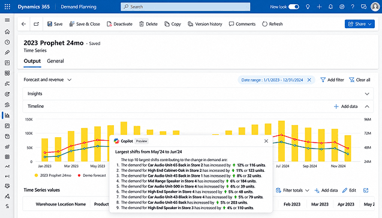Viewport: 382px width, 218px height.
Task: Collapse the Timeline section chevron
Action: pos(367,107)
